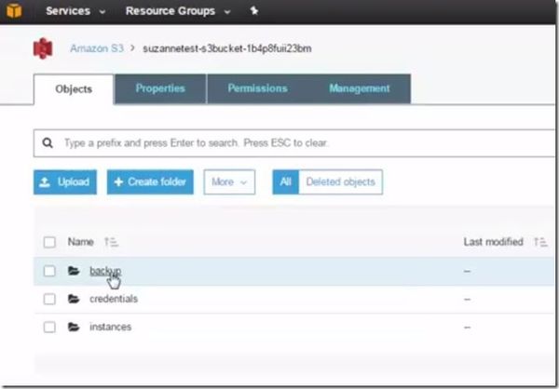This screenshot has width=559, height=389.
Task: Open the instances folder
Action: click(x=110, y=327)
